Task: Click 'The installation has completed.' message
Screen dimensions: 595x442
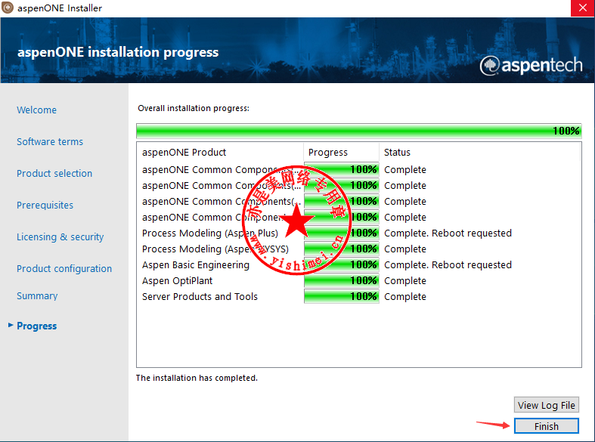Action: [197, 378]
